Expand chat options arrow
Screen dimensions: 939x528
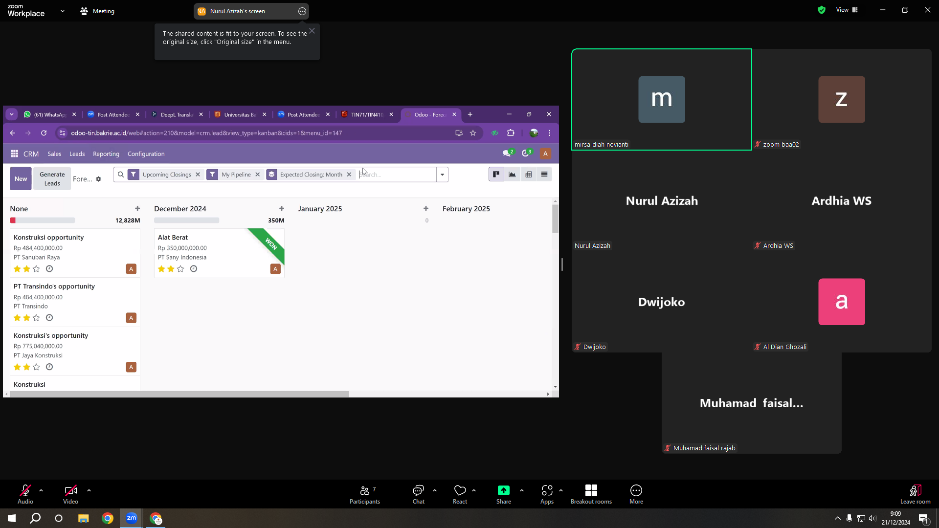(435, 490)
